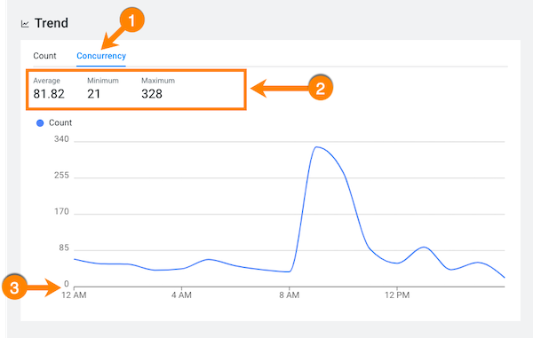This screenshot has height=338, width=533.
Task: Click the Trend chart icon beside heading
Action: tap(25, 24)
